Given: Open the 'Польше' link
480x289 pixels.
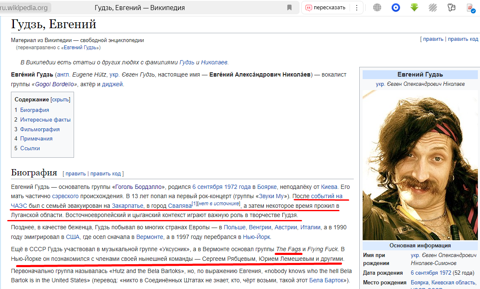Looking at the screenshot, I should [x=234, y=227].
